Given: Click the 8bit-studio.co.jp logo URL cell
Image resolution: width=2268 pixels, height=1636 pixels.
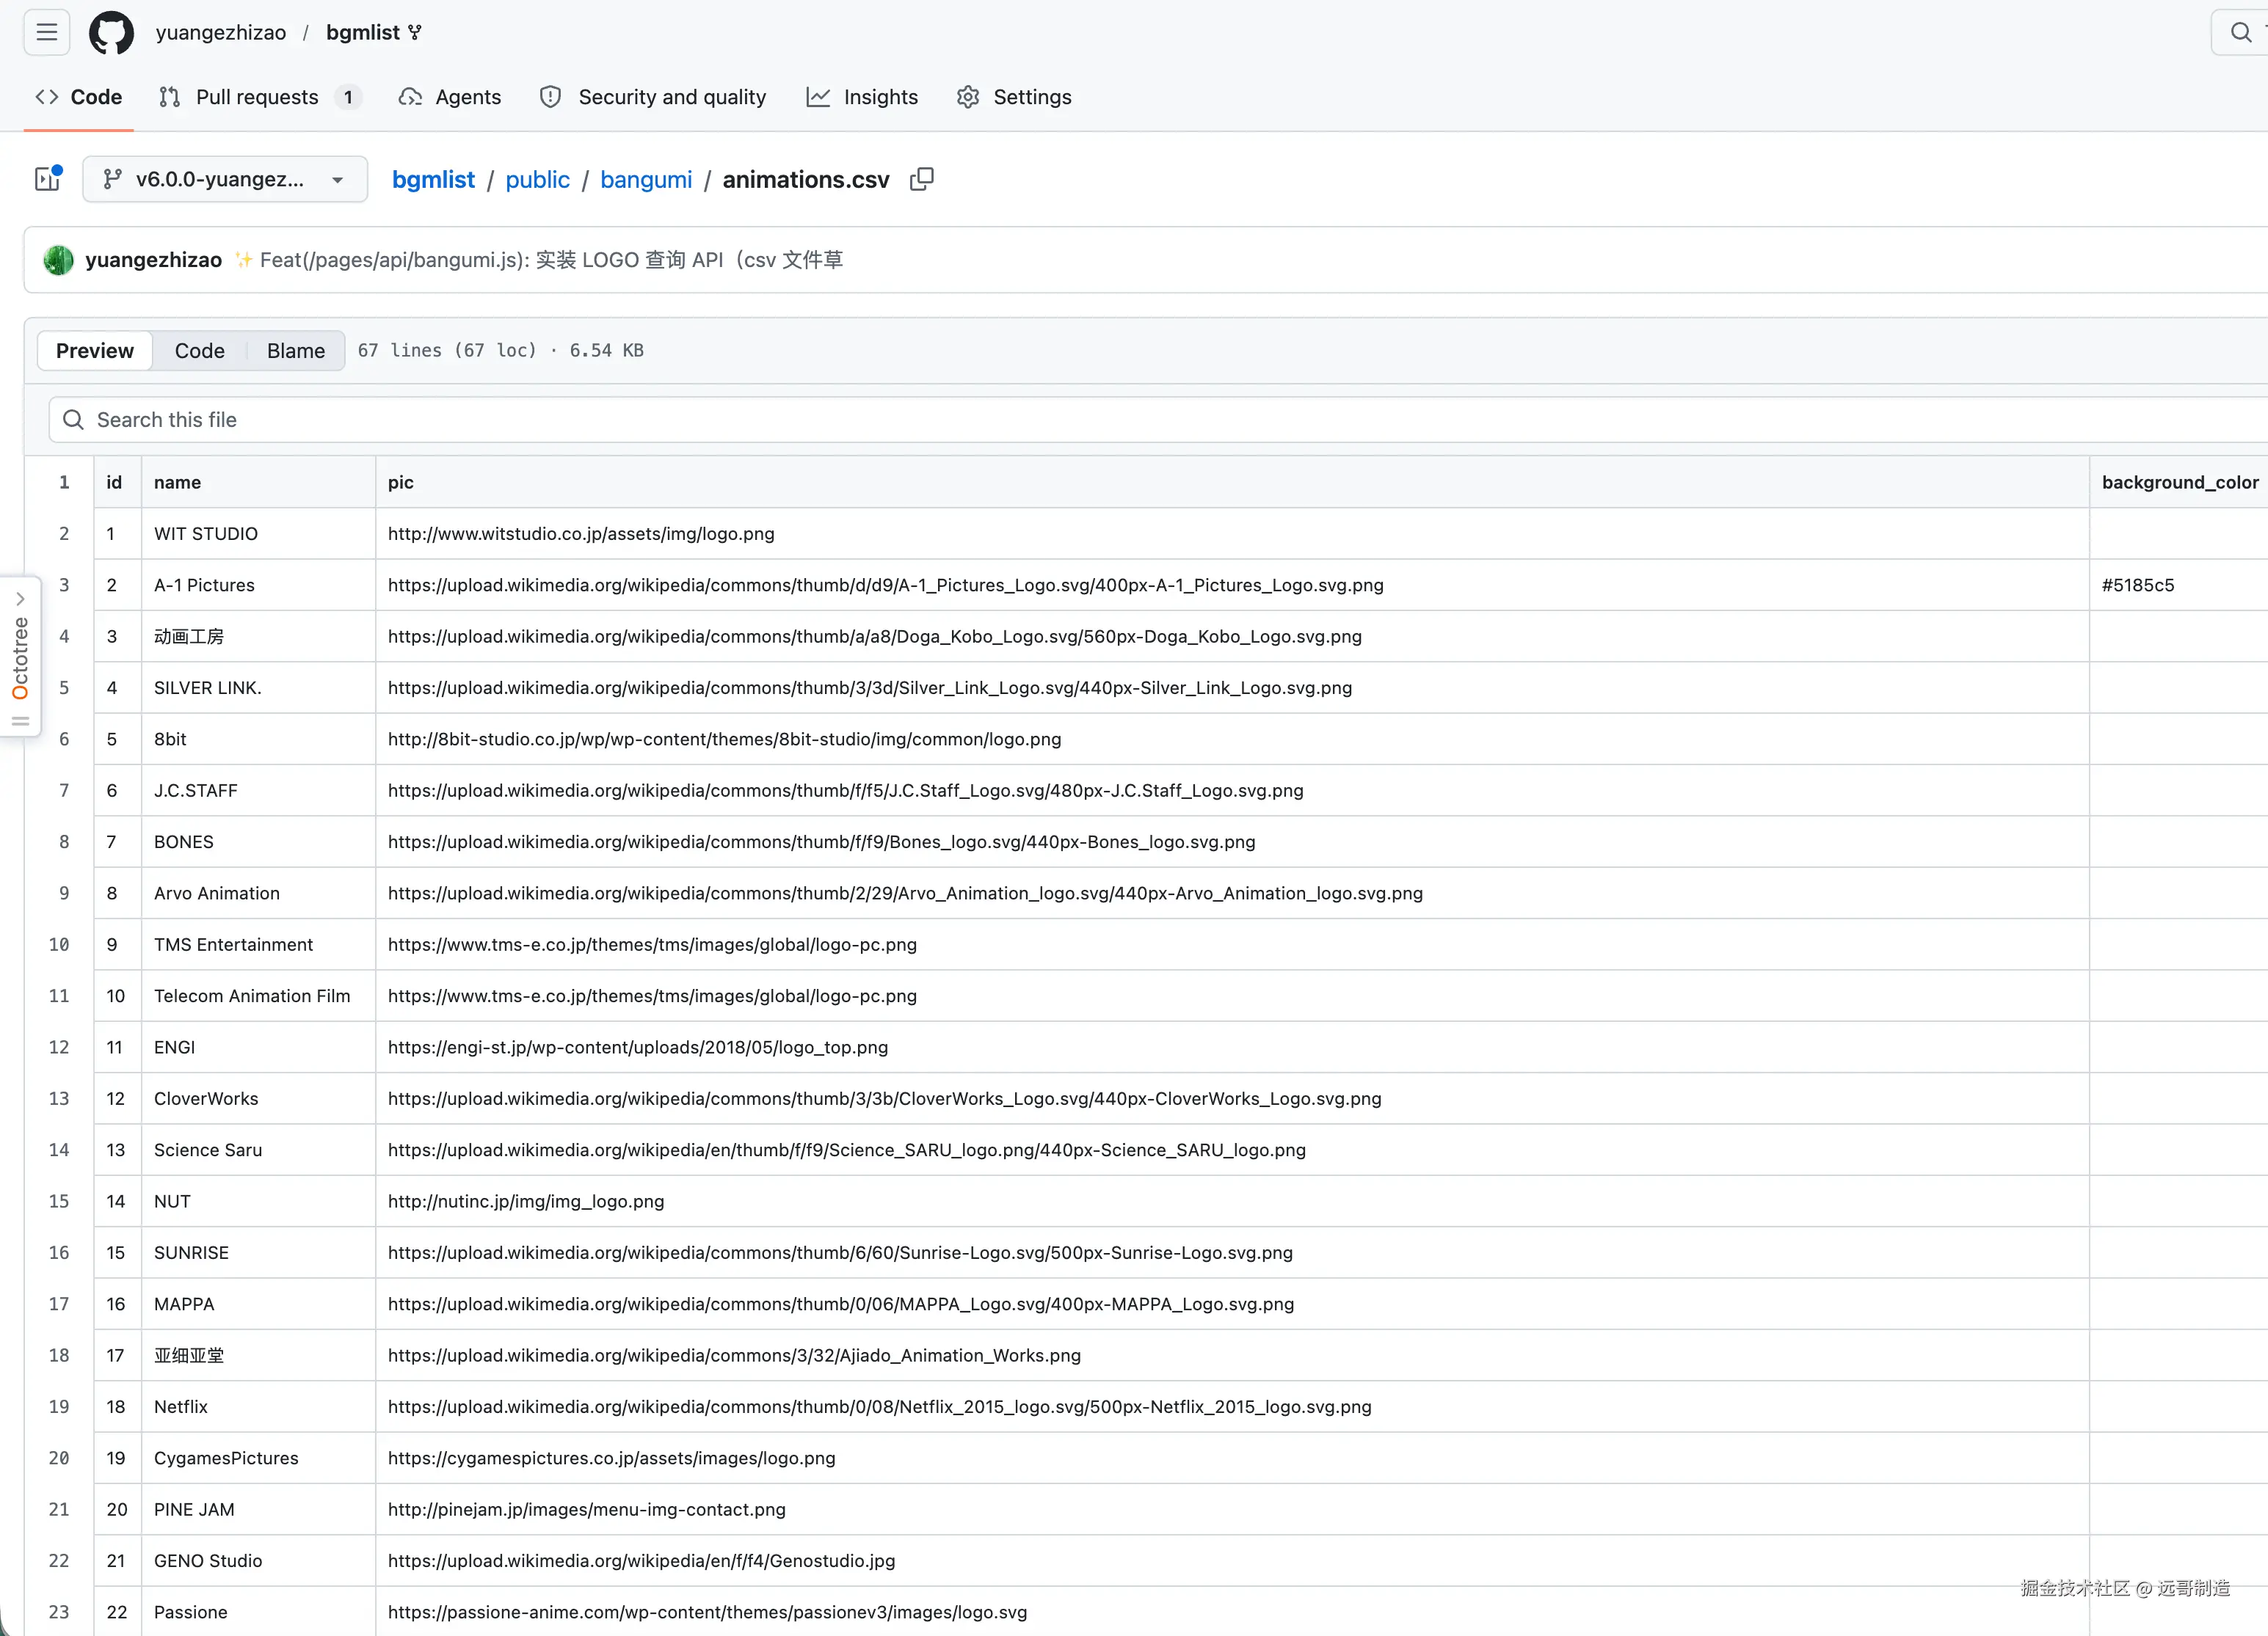Looking at the screenshot, I should (x=1232, y=739).
